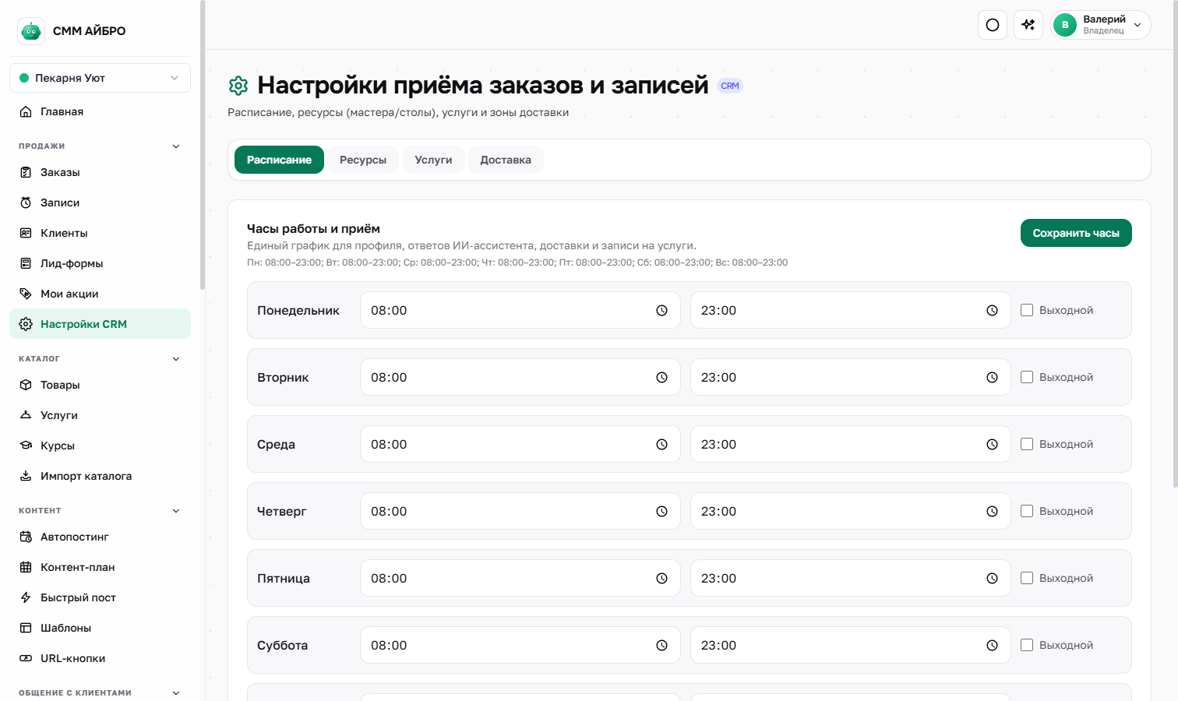Image resolution: width=1178 pixels, height=701 pixels.
Task: Open URL-кнопки page
Action: pos(100,658)
